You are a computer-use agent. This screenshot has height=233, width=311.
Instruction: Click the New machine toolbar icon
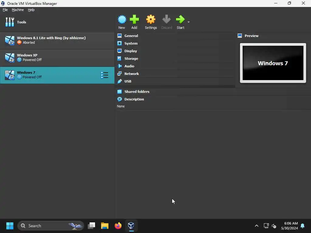click(x=122, y=19)
